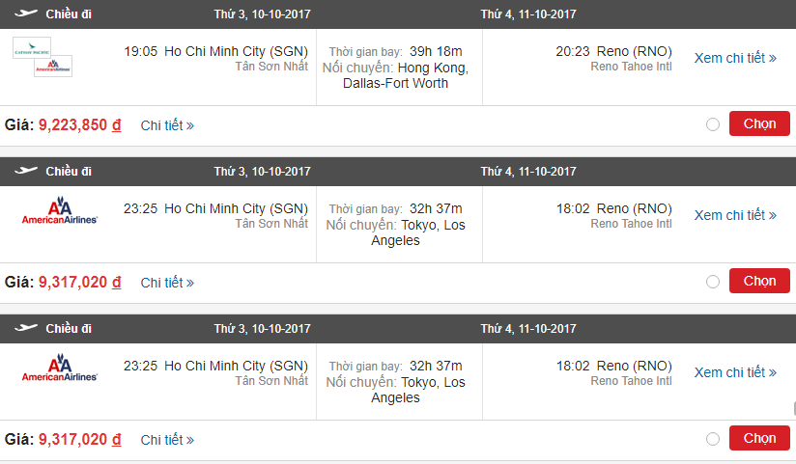Click the small American Airlines logo in first flight
The height and width of the screenshot is (464, 796).
click(x=53, y=66)
